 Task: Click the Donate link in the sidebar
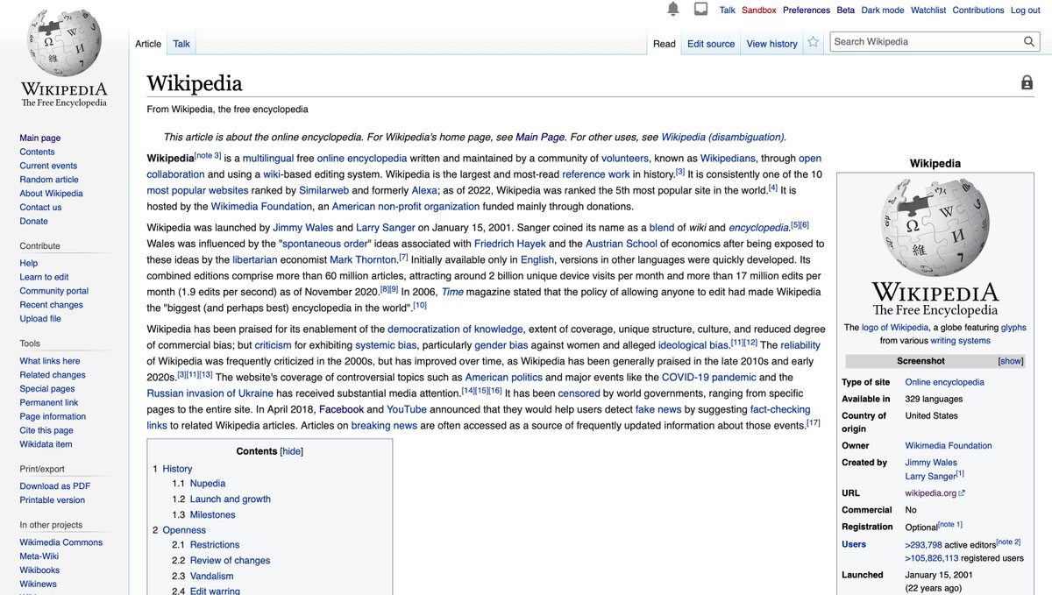(33, 221)
